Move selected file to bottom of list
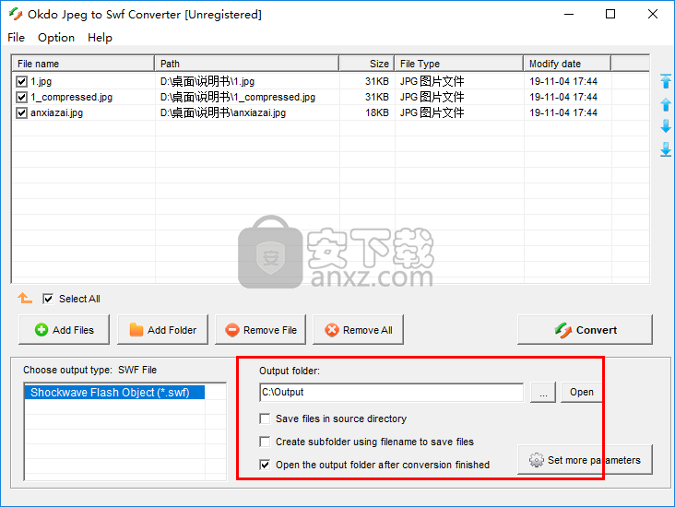The width and height of the screenshot is (675, 507). (666, 149)
